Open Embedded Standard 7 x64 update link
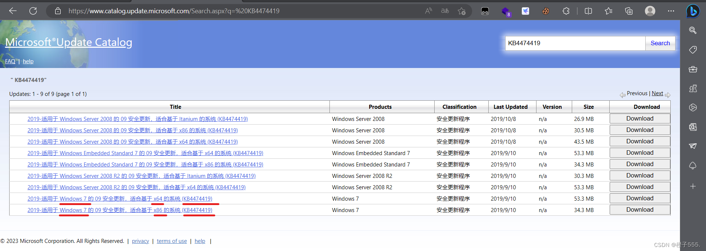706x251 pixels. click(x=145, y=153)
